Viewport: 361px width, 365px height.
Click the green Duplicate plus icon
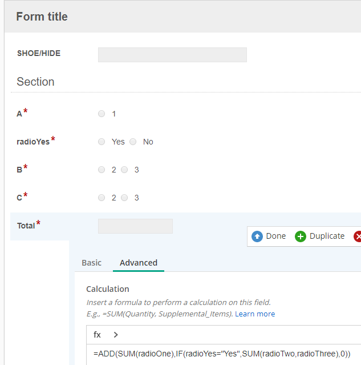pyautogui.click(x=301, y=236)
